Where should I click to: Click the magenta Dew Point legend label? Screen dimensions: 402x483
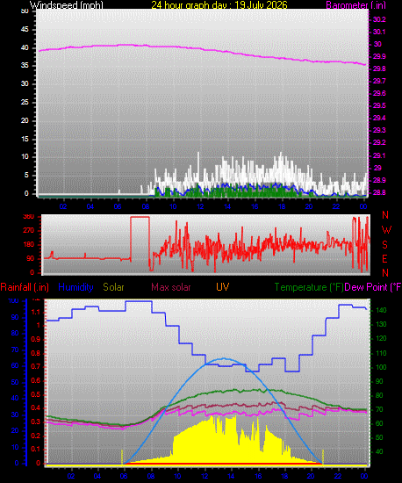pos(373,287)
